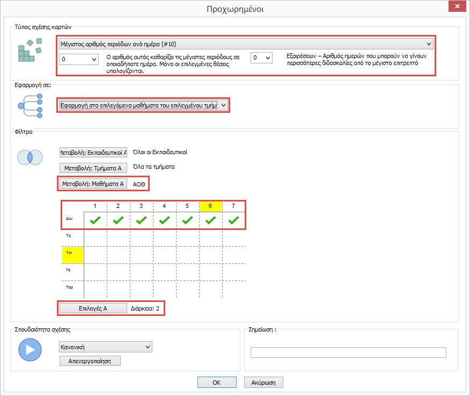Image resolution: width=470 pixels, height=396 pixels.
Task: Click the Απενεργοποίηση button
Action: point(90,361)
